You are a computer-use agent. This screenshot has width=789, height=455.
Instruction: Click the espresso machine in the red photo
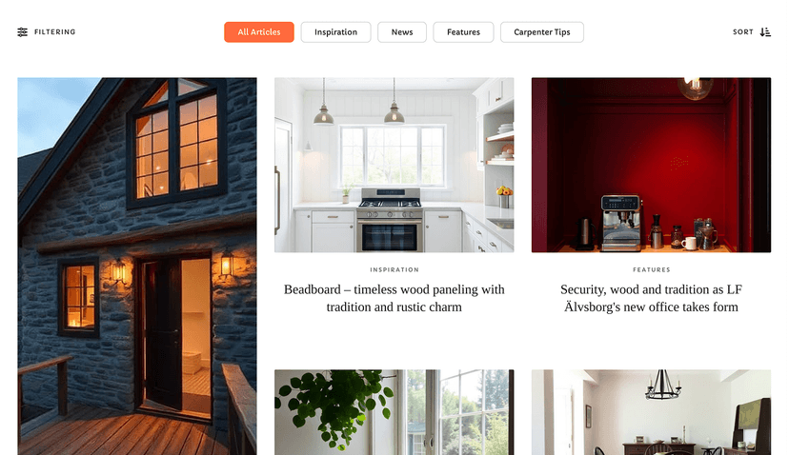click(x=621, y=224)
